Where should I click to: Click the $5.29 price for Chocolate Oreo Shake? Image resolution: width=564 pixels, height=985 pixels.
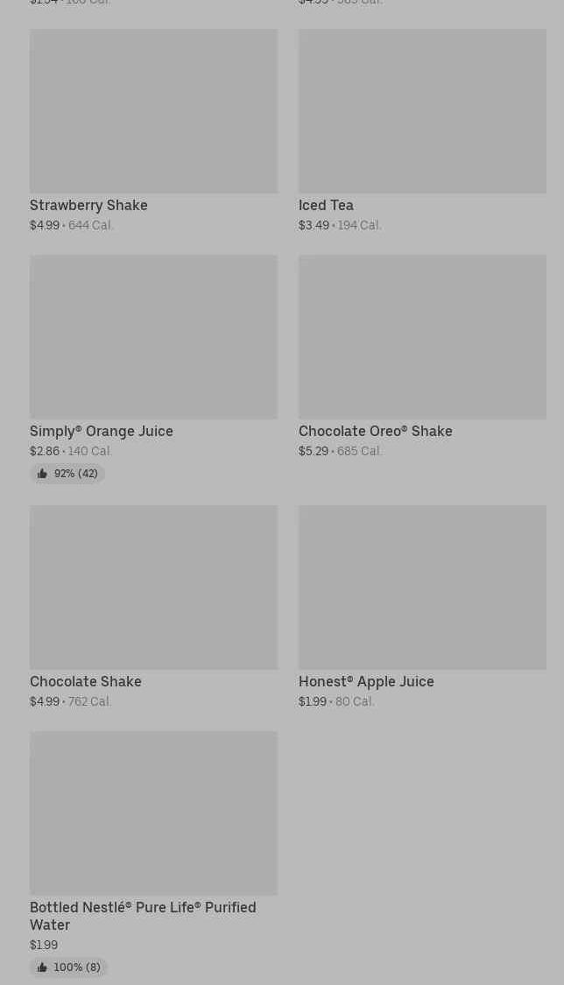click(314, 451)
